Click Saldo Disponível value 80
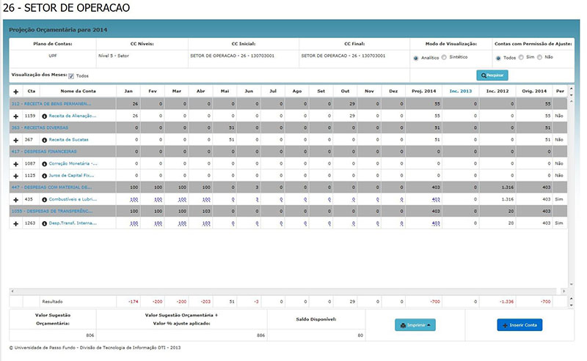This screenshot has width=587, height=361. coord(360,335)
